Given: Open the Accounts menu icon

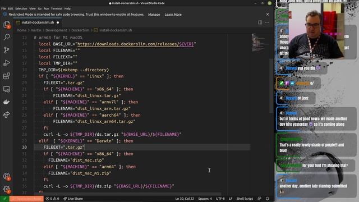Looking at the screenshot, I should click(6, 176).
